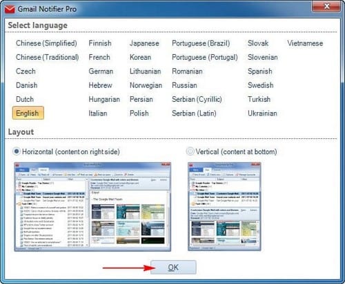Choose Russian from the language list
The image size is (345, 284).
pyautogui.click(x=184, y=85)
